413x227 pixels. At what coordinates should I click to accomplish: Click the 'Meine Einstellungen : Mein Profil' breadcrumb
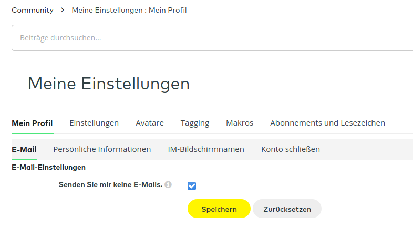(129, 10)
